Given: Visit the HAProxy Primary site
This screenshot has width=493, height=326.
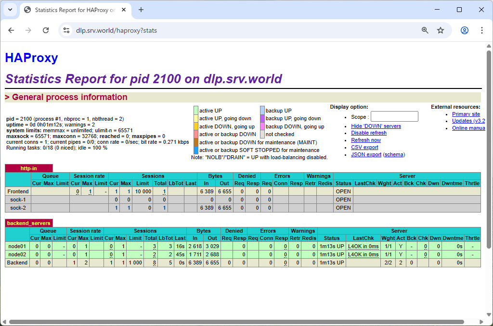Looking at the screenshot, I should (466, 113).
